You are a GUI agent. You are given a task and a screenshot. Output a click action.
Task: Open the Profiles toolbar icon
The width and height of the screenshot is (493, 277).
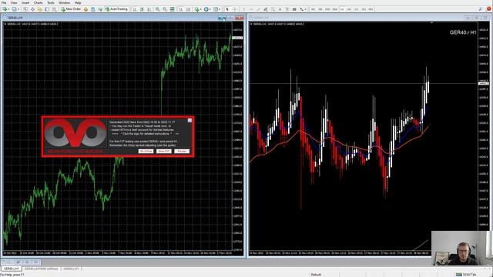click(15, 9)
